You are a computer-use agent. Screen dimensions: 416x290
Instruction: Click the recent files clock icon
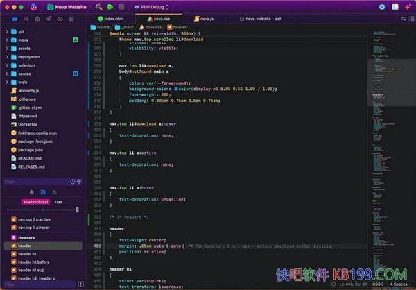(x=72, y=181)
